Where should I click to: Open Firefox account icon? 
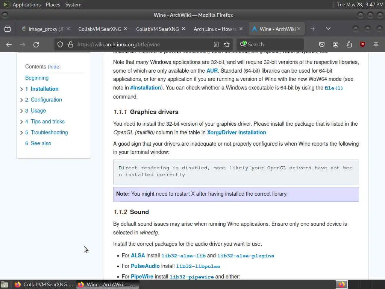point(335,44)
